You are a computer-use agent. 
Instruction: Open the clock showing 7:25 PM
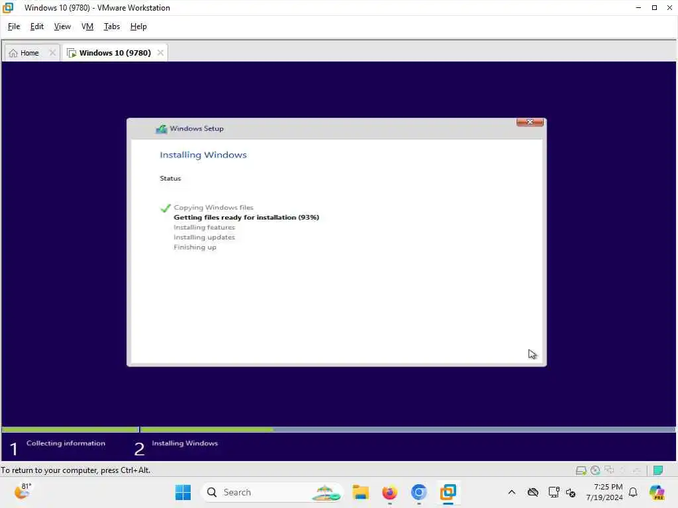coord(605,492)
